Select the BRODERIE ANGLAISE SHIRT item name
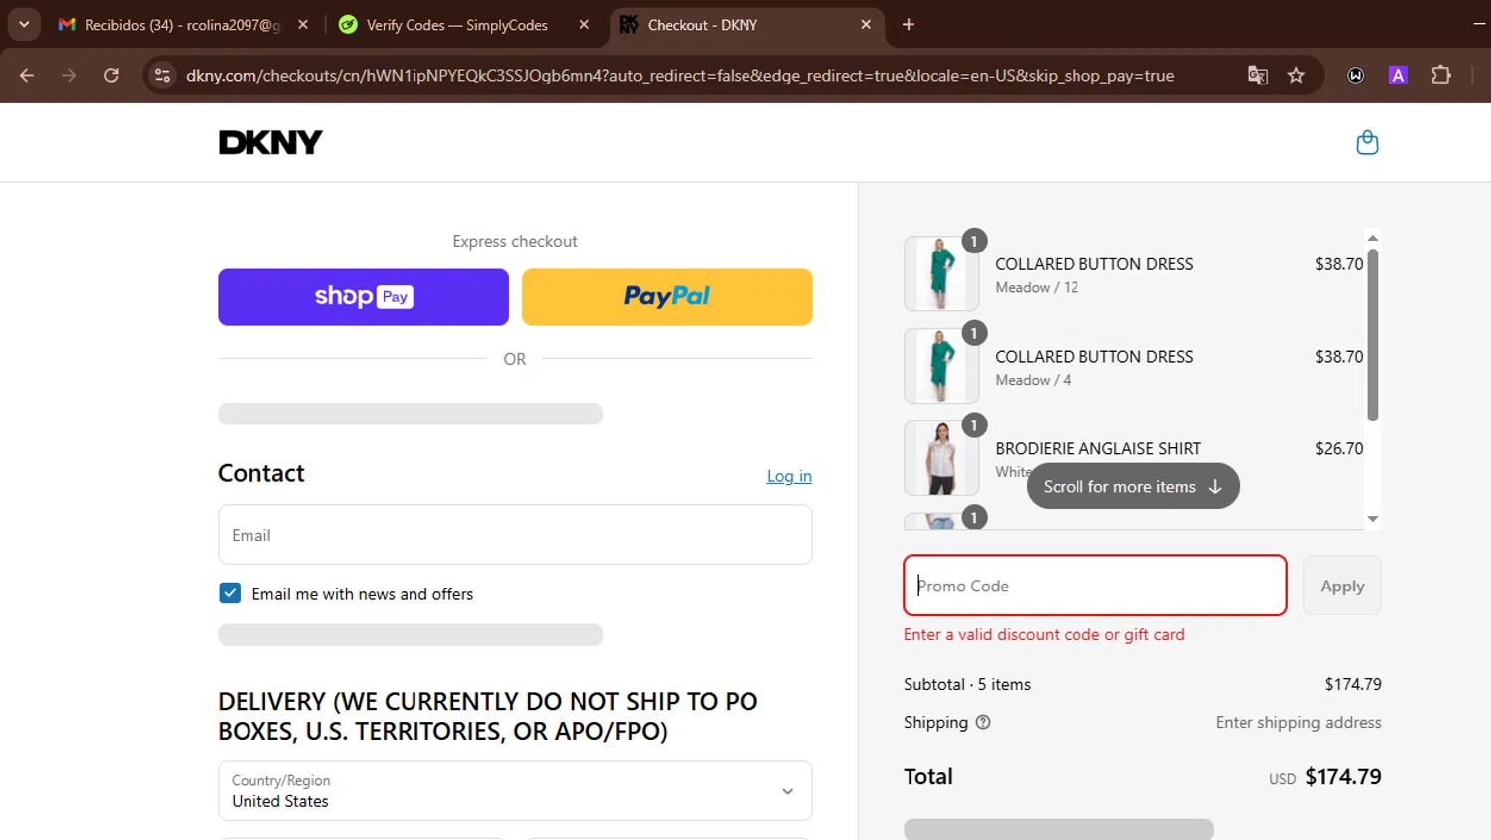 pos(1097,448)
